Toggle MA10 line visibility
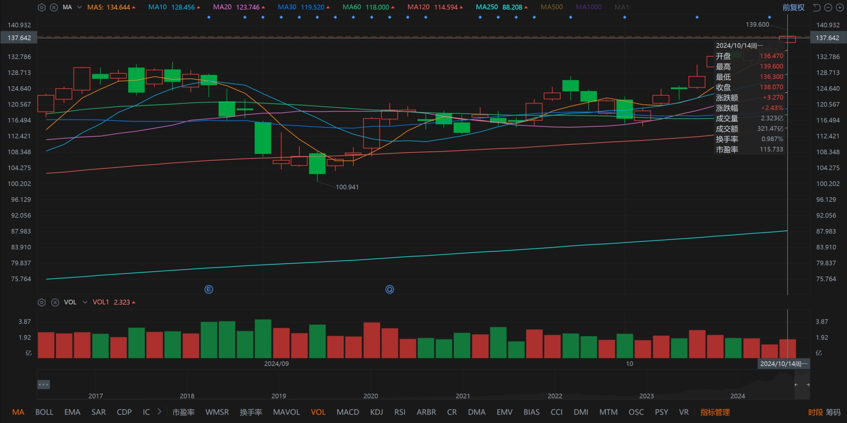 [x=174, y=7]
